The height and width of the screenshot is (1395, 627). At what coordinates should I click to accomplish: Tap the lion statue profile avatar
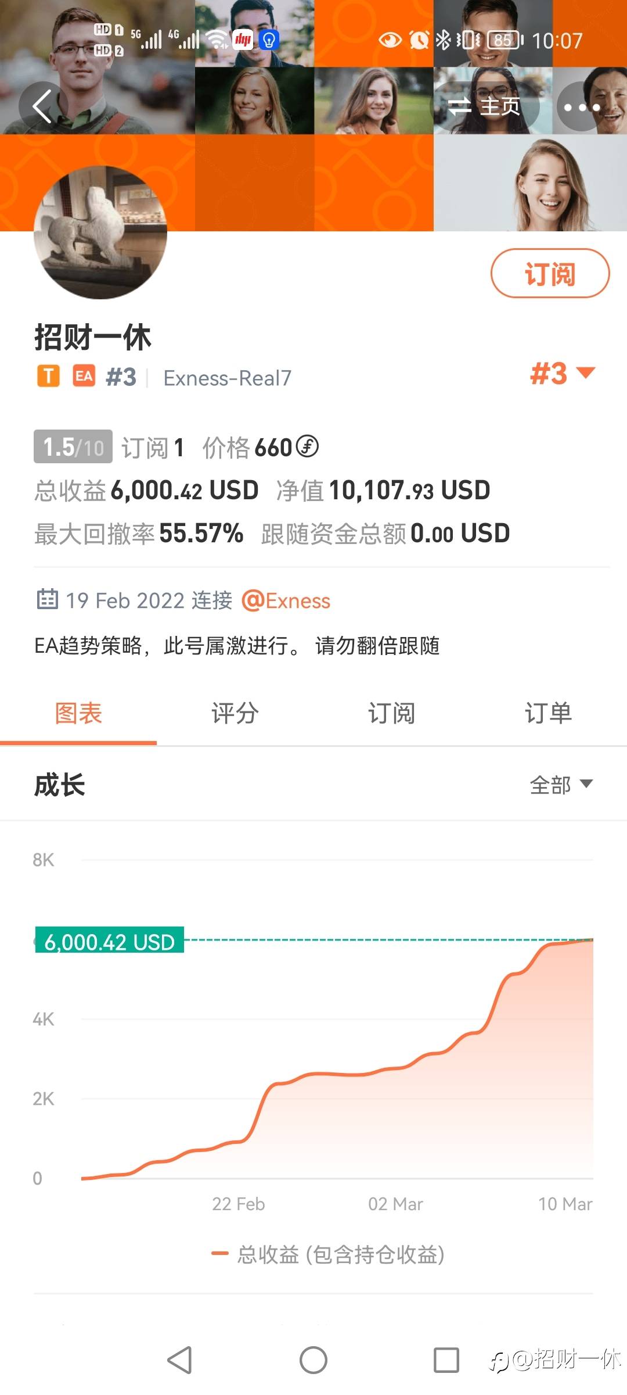[x=100, y=233]
